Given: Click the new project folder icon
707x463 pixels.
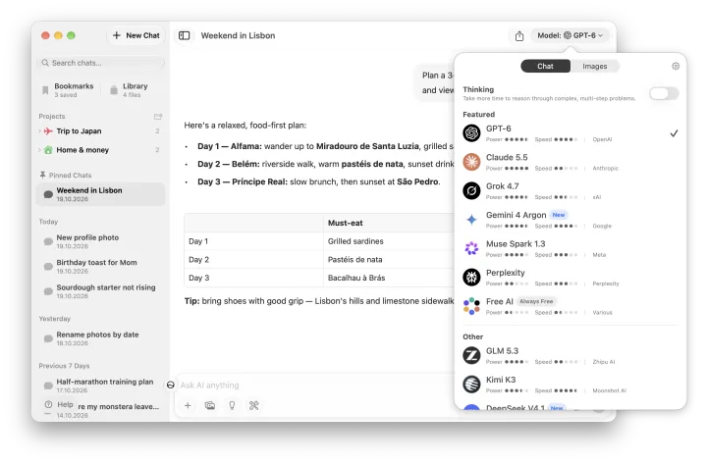Looking at the screenshot, I should 158,117.
